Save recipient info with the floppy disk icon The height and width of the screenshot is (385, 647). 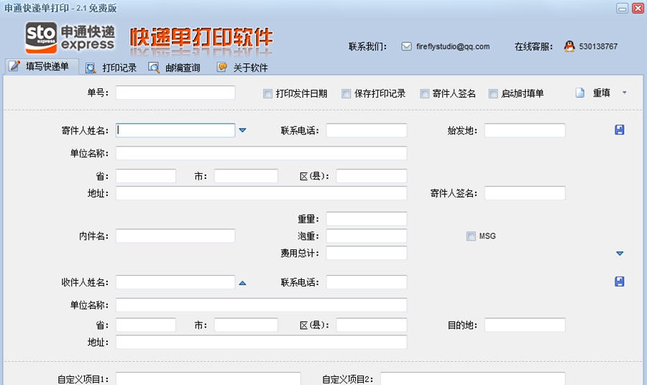pyautogui.click(x=620, y=282)
